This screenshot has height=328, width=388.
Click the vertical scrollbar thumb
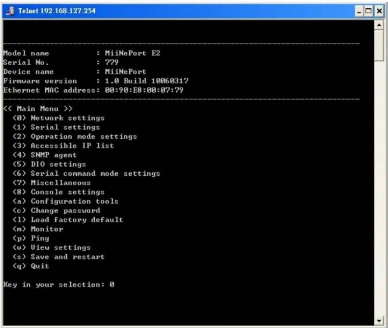379,45
